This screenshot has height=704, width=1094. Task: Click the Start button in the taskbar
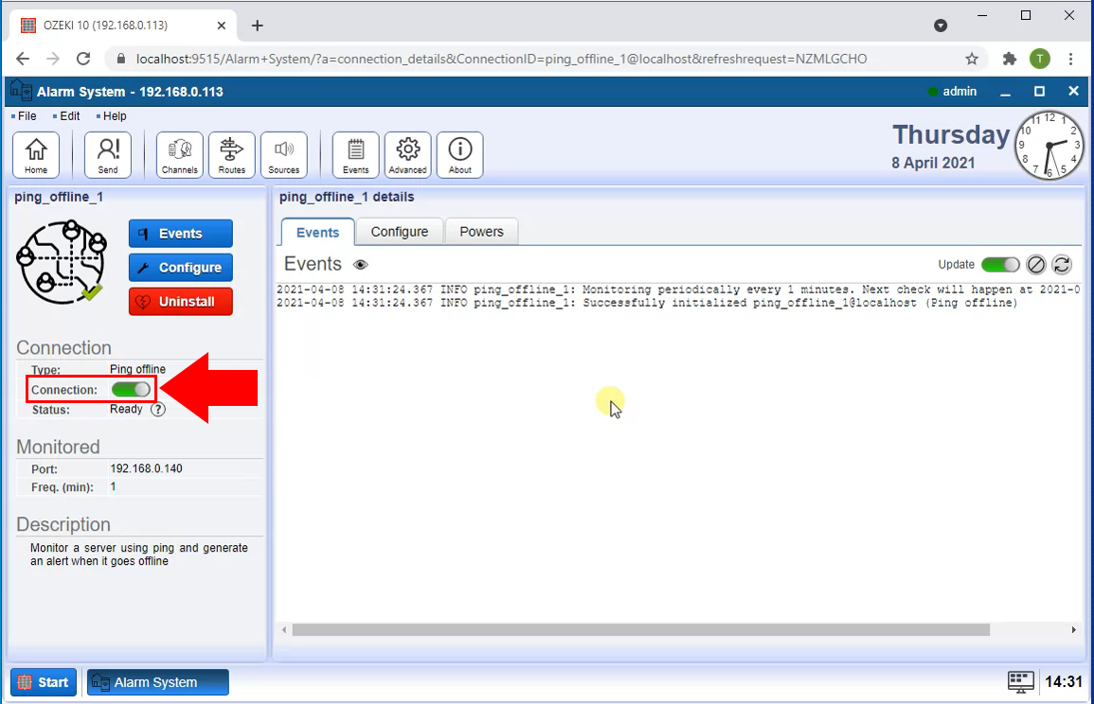[x=44, y=681]
